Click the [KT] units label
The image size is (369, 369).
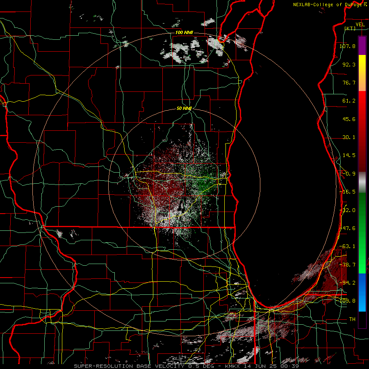tap(350, 28)
